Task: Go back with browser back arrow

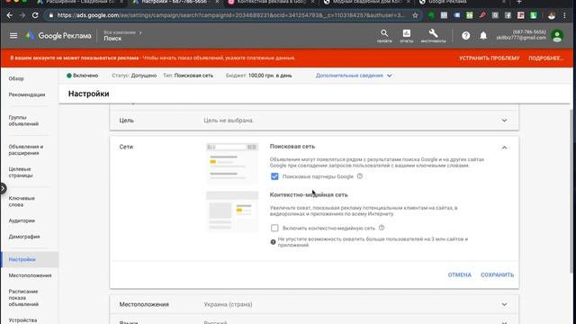Action: (10, 15)
